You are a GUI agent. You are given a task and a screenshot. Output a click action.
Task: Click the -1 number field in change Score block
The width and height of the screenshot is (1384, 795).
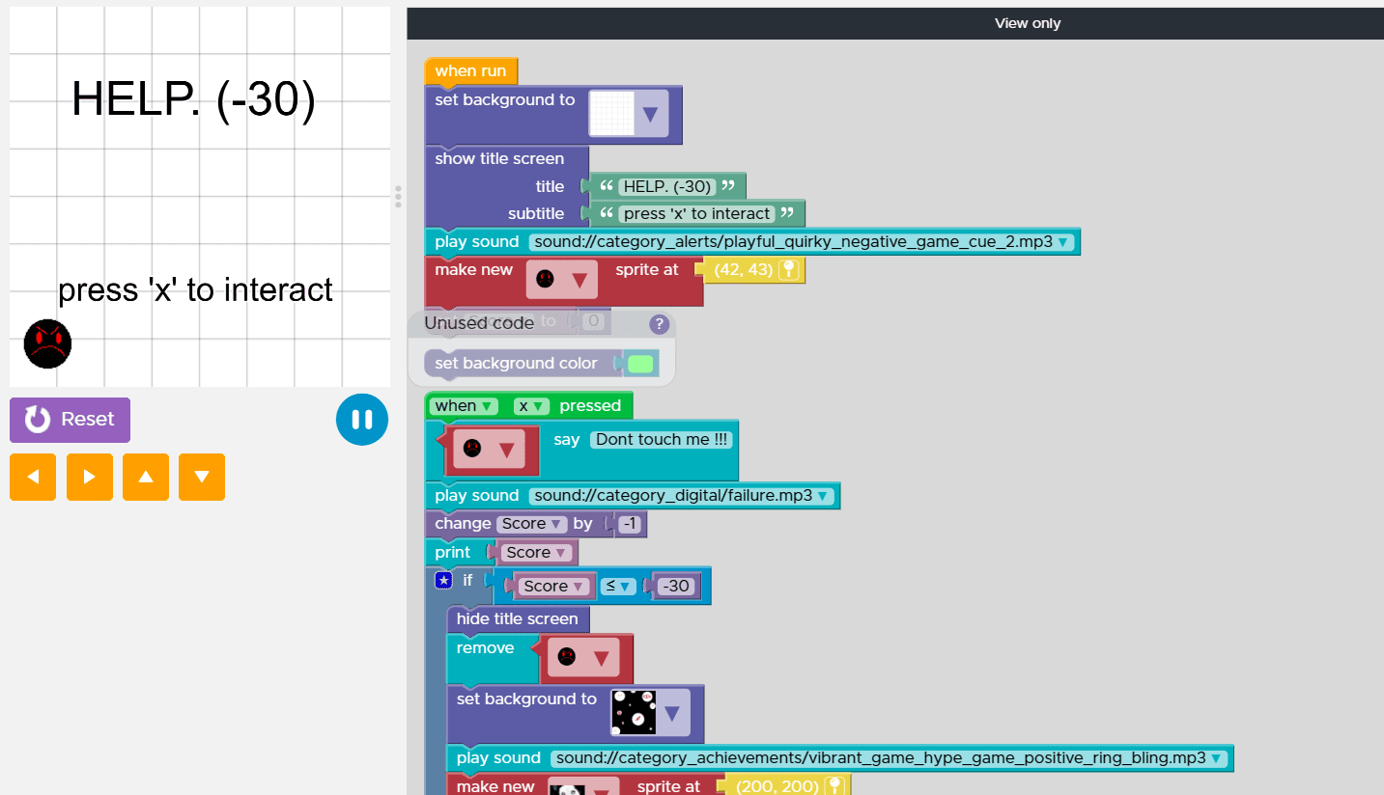(630, 524)
